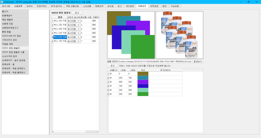Click the 색상 column header
261x138 pixels.
coord(143,70)
